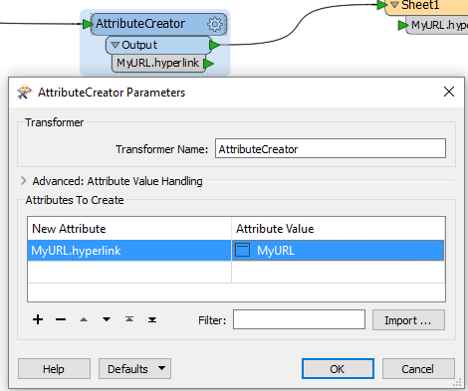Click green arrow beside Sheet1 MyURL attribute
468x391 pixels.
point(403,25)
